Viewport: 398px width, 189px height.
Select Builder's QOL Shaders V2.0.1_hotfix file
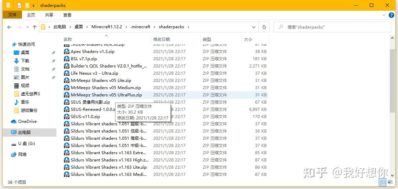tap(165, 66)
